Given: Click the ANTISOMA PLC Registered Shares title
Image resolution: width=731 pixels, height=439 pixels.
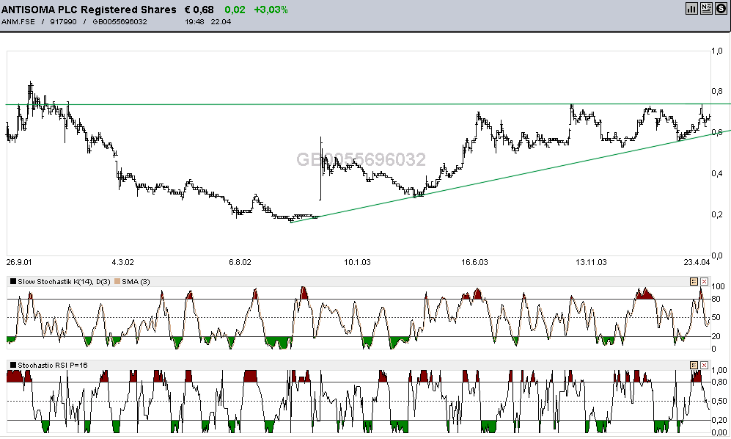Looking at the screenshot, I should [x=89, y=10].
